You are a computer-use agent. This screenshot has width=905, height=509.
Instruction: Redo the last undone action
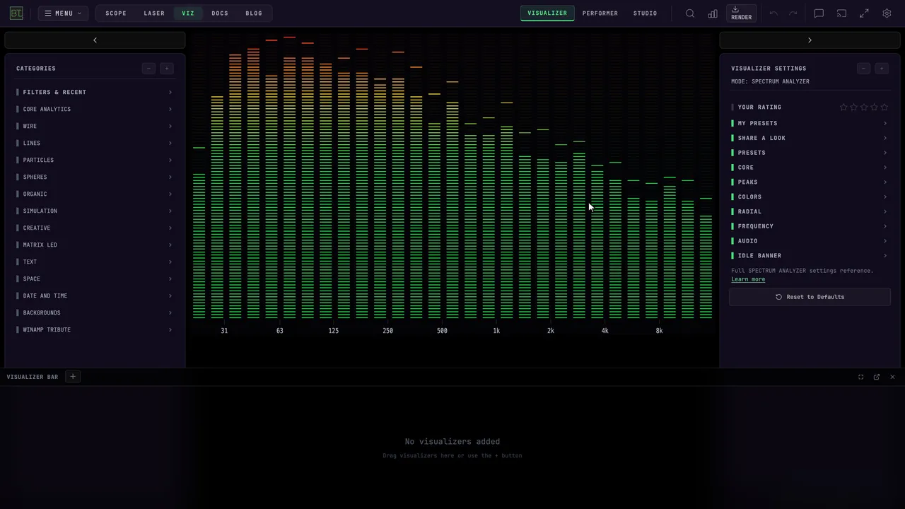793,13
